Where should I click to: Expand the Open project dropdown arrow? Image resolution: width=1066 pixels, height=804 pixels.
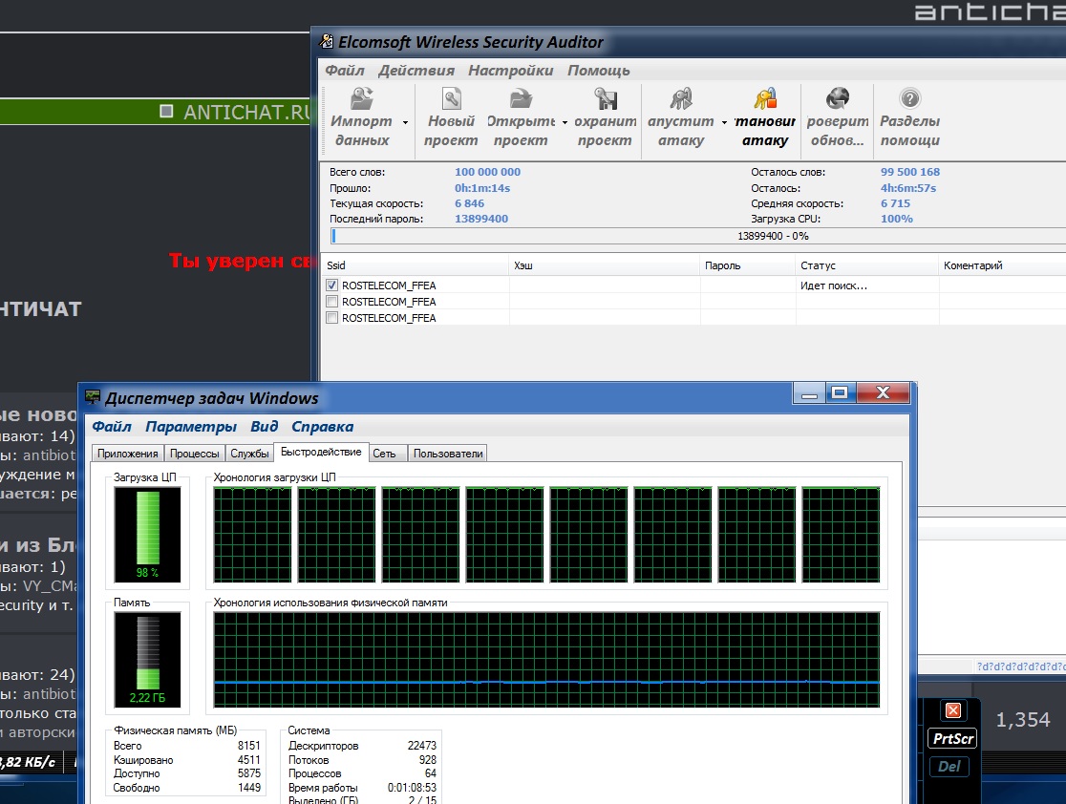565,122
